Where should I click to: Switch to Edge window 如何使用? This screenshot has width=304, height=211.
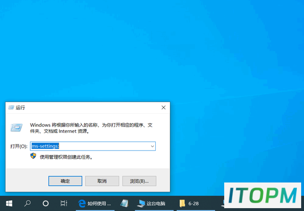coord(95,203)
